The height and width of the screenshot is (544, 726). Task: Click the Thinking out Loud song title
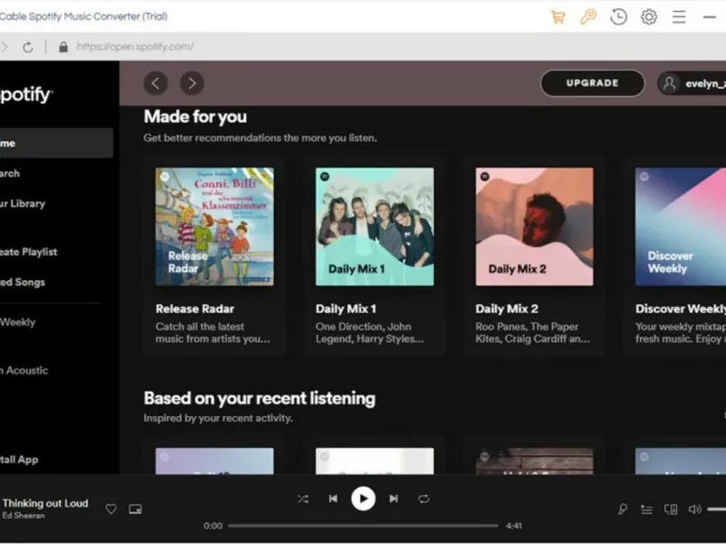click(x=45, y=503)
